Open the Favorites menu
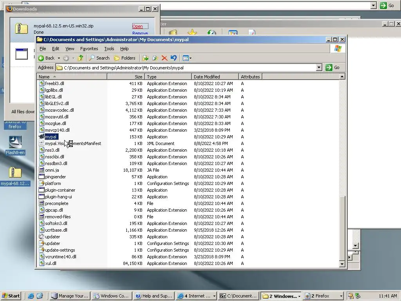 click(89, 49)
